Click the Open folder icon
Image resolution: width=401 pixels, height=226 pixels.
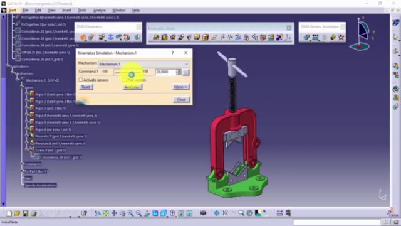17,213
